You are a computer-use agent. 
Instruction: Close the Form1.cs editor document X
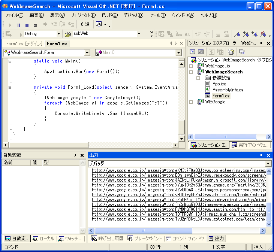pos(181,43)
